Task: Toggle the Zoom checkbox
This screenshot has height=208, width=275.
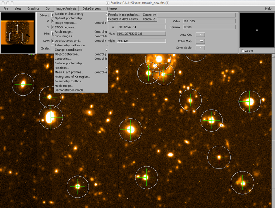Action: tap(242, 51)
